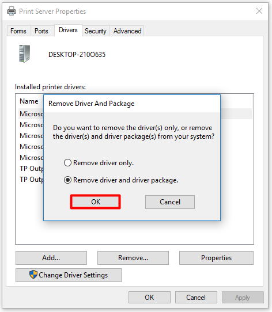Click the Remove... driver button
This screenshot has height=312, width=272.
coord(133,258)
